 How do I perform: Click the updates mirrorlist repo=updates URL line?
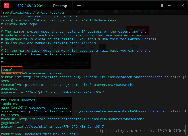tap(93, 113)
